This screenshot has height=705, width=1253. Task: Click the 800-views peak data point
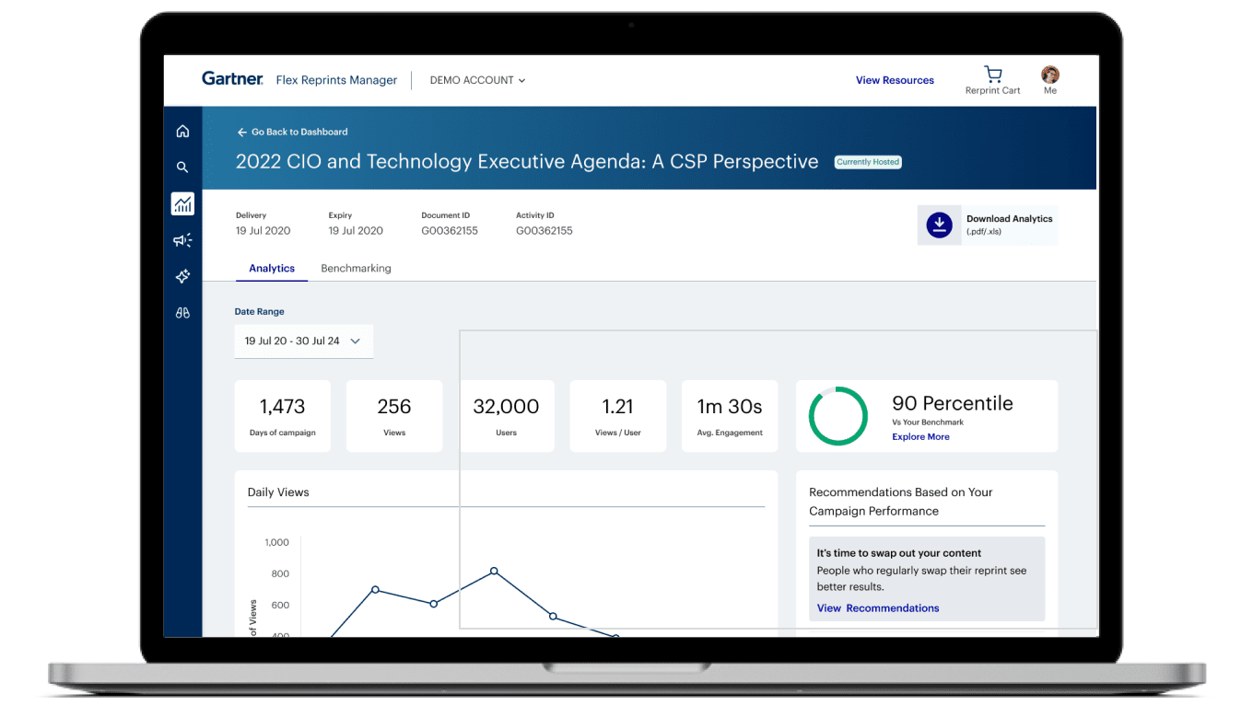(x=494, y=572)
